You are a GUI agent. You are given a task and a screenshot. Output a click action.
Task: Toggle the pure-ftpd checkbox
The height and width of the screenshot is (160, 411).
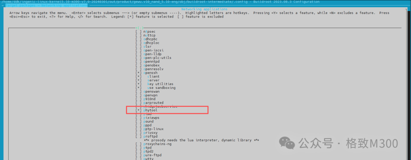click(139, 155)
